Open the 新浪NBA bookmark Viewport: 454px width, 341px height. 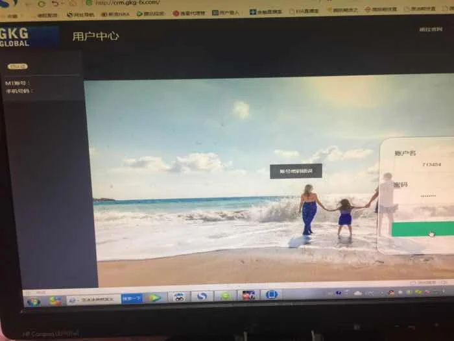[115, 14]
